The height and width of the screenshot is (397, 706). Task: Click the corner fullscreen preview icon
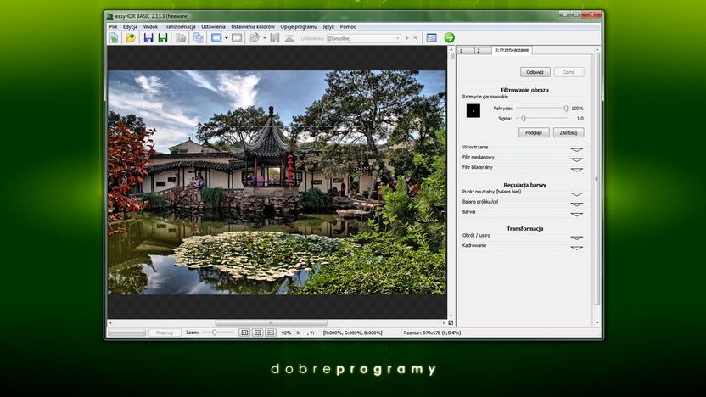451,322
